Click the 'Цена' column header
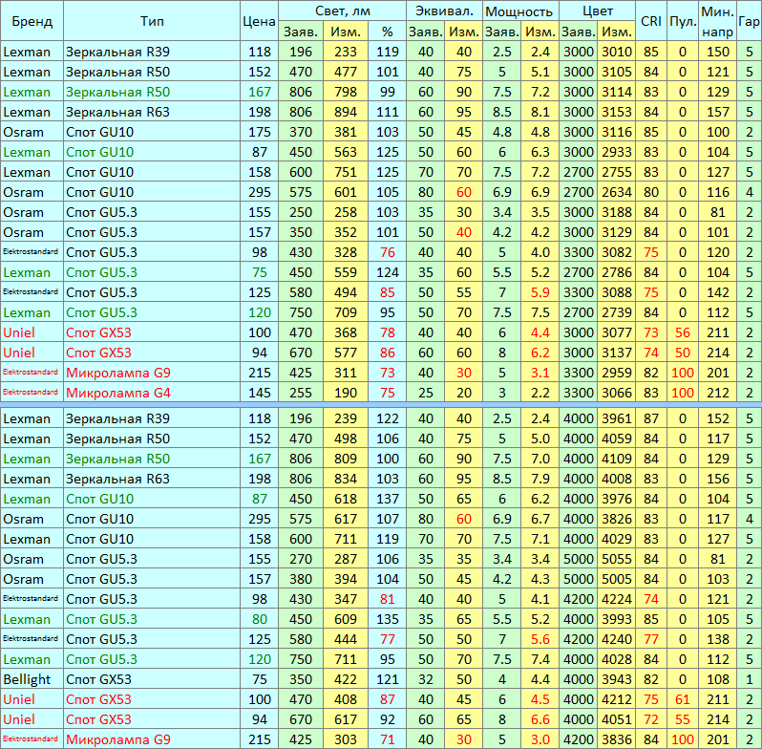 259,21
